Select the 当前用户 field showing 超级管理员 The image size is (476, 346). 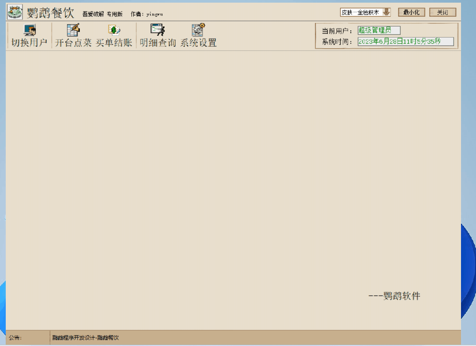[x=379, y=30]
